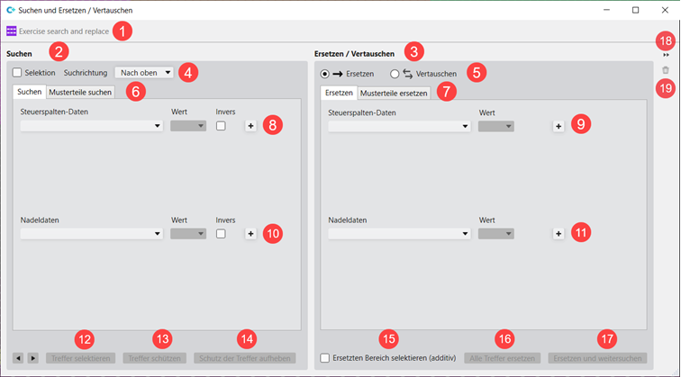The width and height of the screenshot is (681, 377).
Task: Click the plus button beside search Nadeldaten
Action: tap(250, 234)
